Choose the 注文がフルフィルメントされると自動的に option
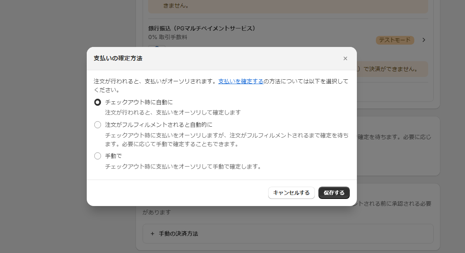The height and width of the screenshot is (253, 465). tap(97, 124)
